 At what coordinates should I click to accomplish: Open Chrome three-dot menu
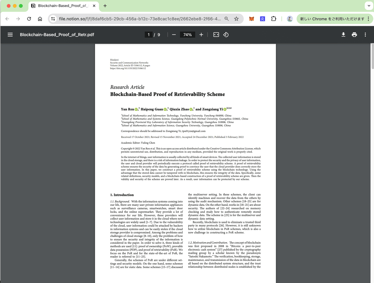[x=368, y=19]
